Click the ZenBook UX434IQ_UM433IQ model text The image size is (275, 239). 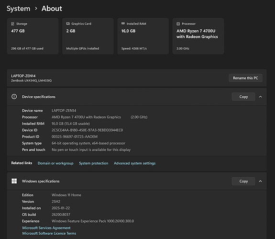pos(32,80)
